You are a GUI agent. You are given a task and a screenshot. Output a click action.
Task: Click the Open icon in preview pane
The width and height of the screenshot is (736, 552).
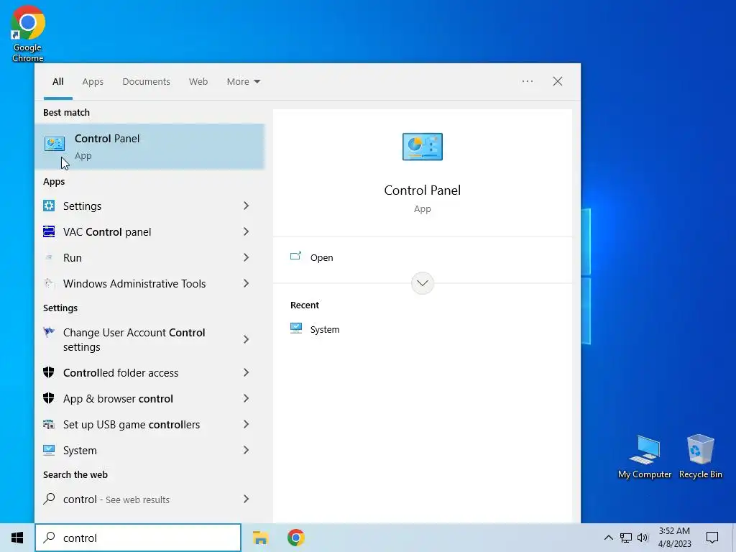pyautogui.click(x=295, y=257)
